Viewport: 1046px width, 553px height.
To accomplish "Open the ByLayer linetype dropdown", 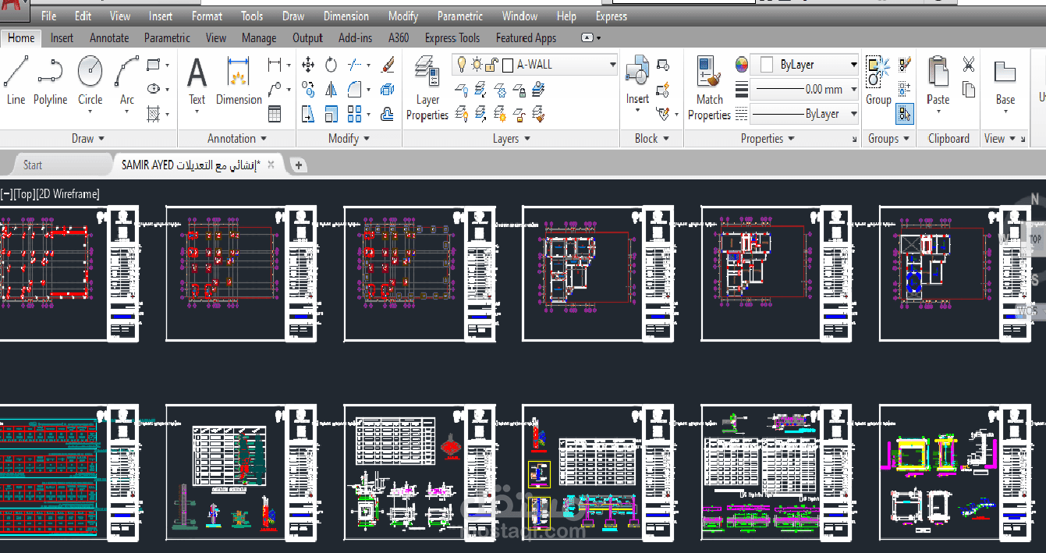I will click(x=853, y=114).
